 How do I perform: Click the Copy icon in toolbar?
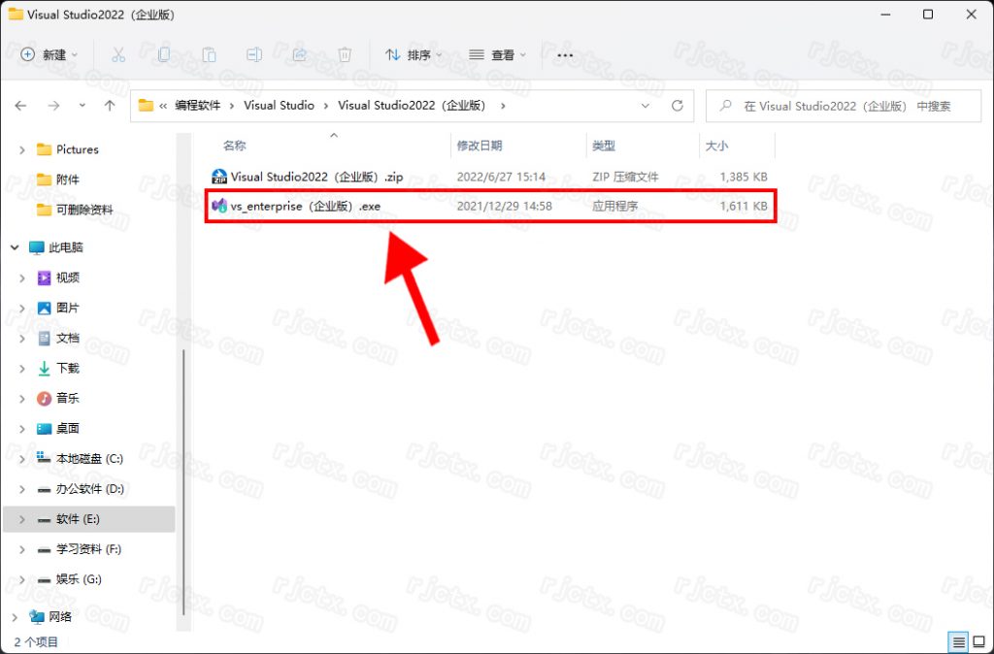pyautogui.click(x=164, y=55)
